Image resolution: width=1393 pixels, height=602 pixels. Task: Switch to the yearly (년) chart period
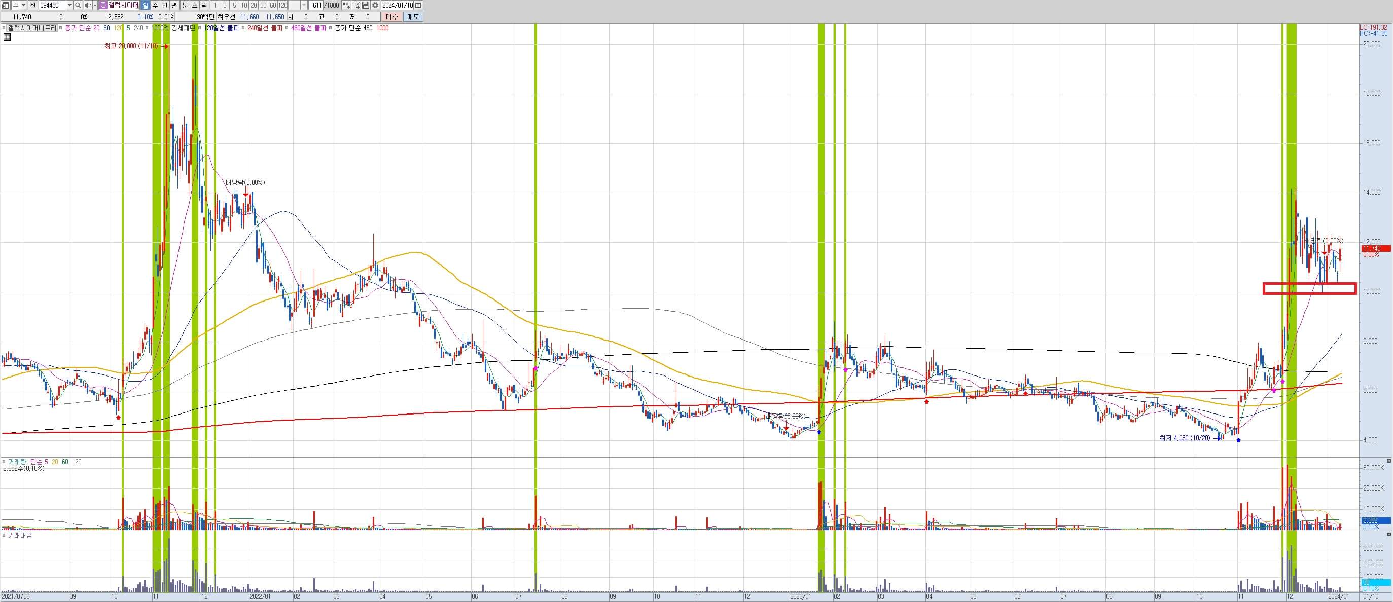tap(174, 5)
